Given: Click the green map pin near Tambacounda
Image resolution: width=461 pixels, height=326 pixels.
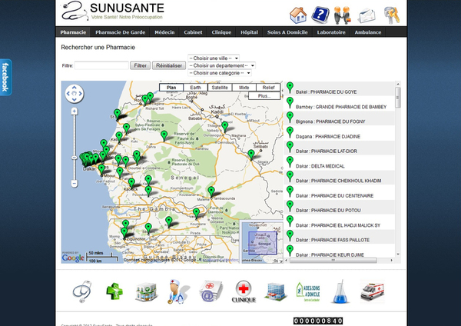Looking at the screenshot, I should coord(211,191).
